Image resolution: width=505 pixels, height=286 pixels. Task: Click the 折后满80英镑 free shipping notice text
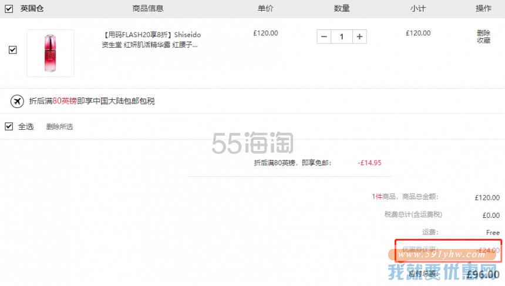tap(92, 101)
